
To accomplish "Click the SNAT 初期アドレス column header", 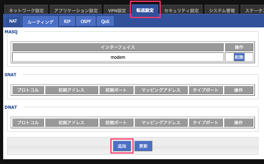I will pyautogui.click(x=72, y=90).
